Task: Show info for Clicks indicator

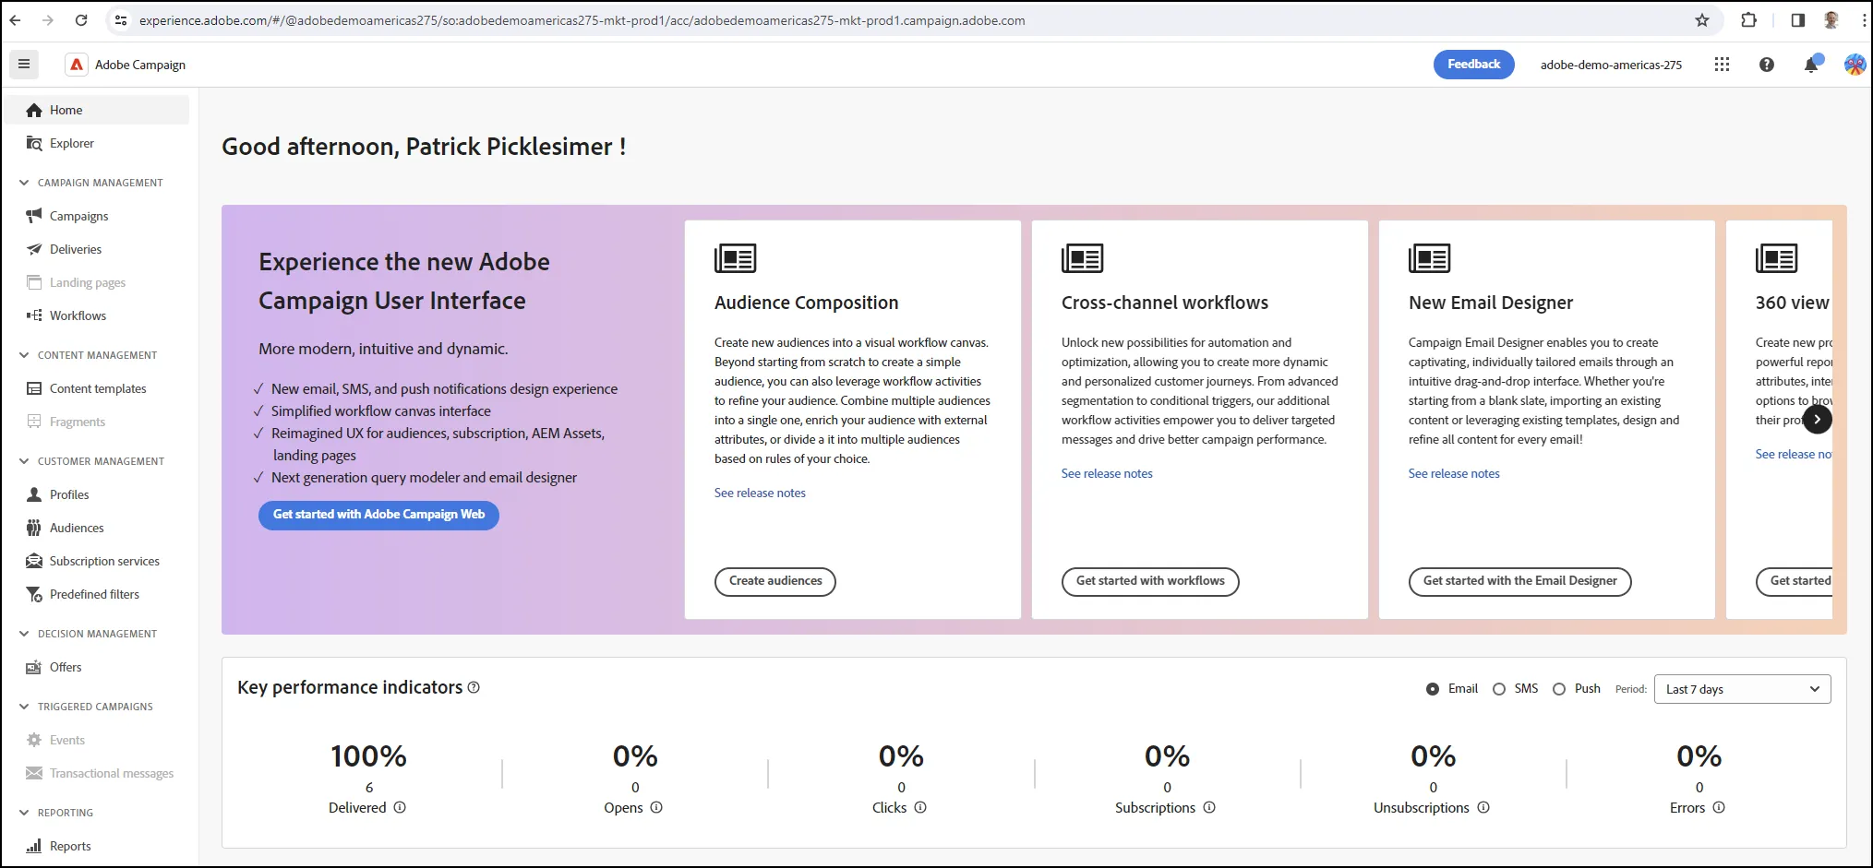Action: 920,807
